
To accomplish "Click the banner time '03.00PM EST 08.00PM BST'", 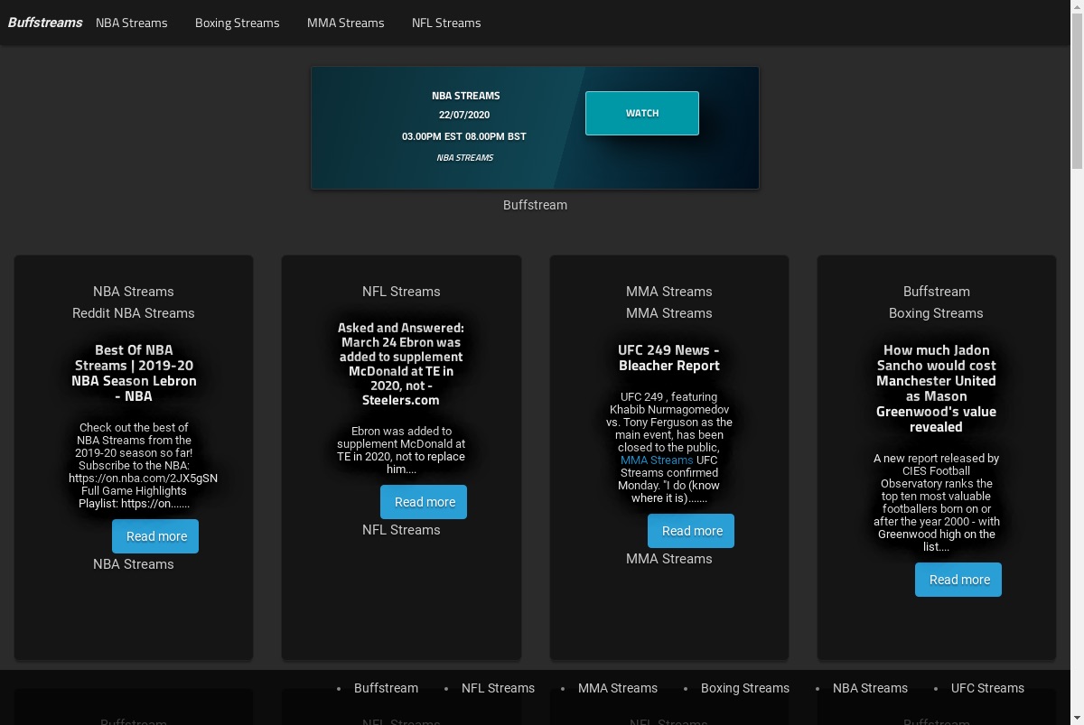I will coord(464,136).
